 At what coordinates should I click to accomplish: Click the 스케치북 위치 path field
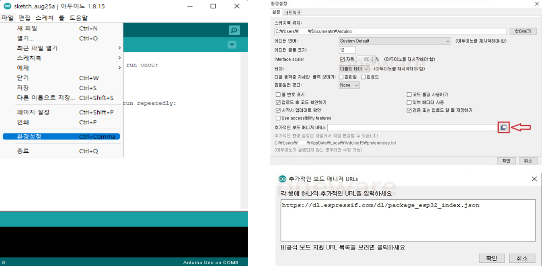[x=390, y=31]
